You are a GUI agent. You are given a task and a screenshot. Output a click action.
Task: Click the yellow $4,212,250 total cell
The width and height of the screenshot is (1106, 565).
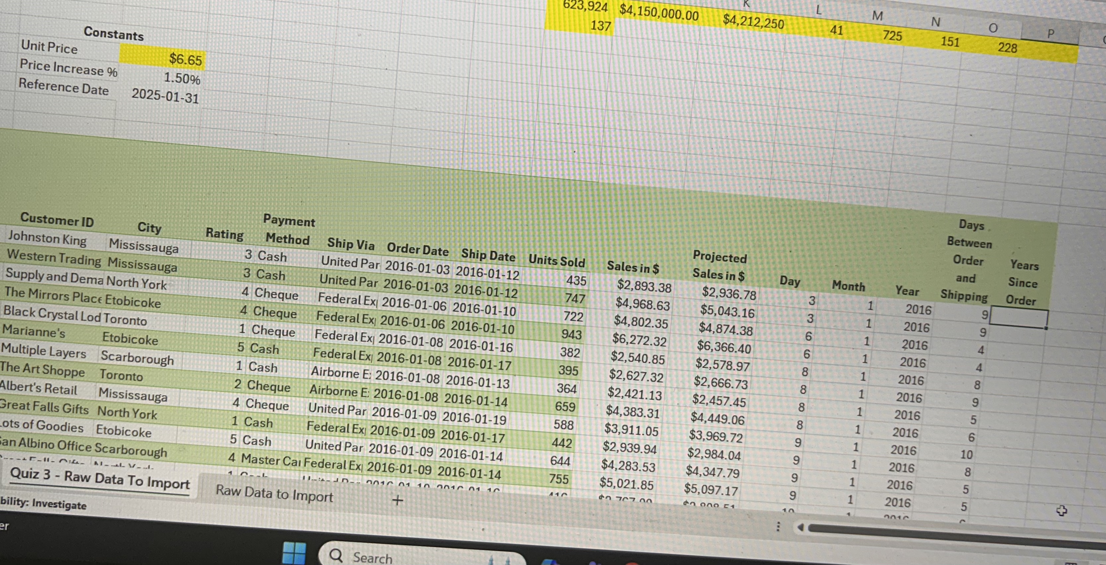[x=753, y=22]
